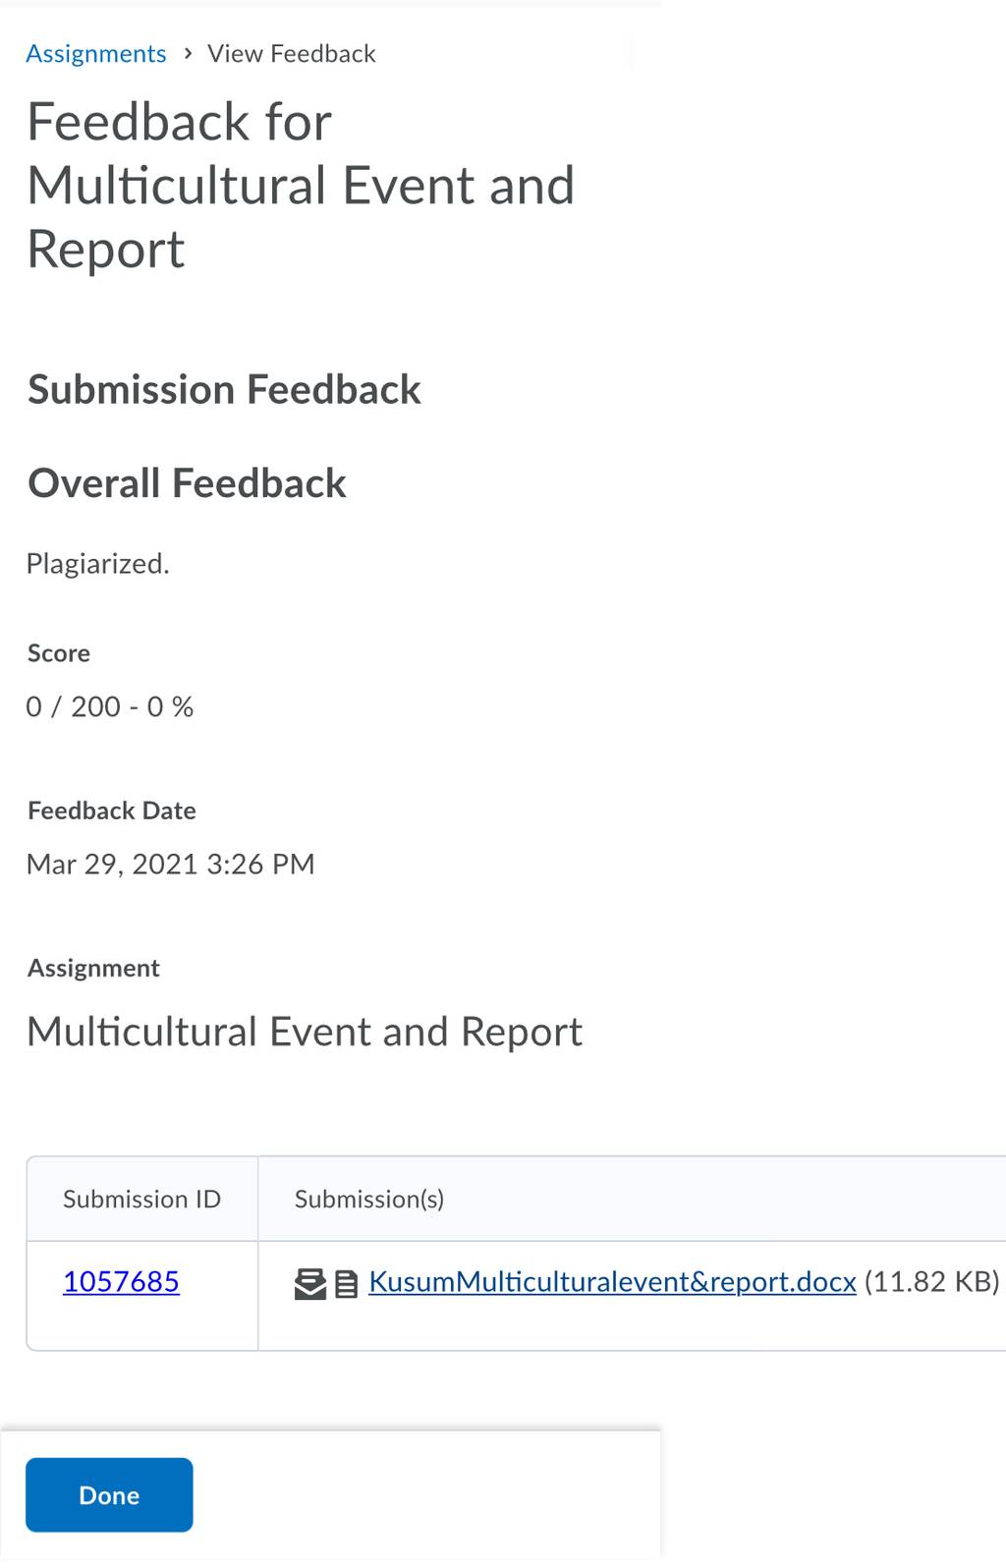Viewport: 1006px width, 1568px height.
Task: Open the Assignments breadcrumb link
Action: 95,53
